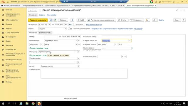Switch to the Взаиморасчеты tab
Screen dimensions: 188x106
click(x=45, y=33)
